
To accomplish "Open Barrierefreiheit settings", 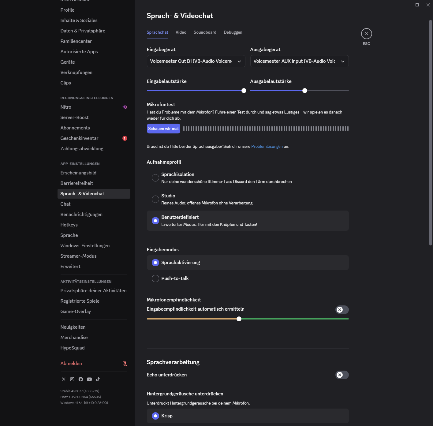I will coord(94,183).
